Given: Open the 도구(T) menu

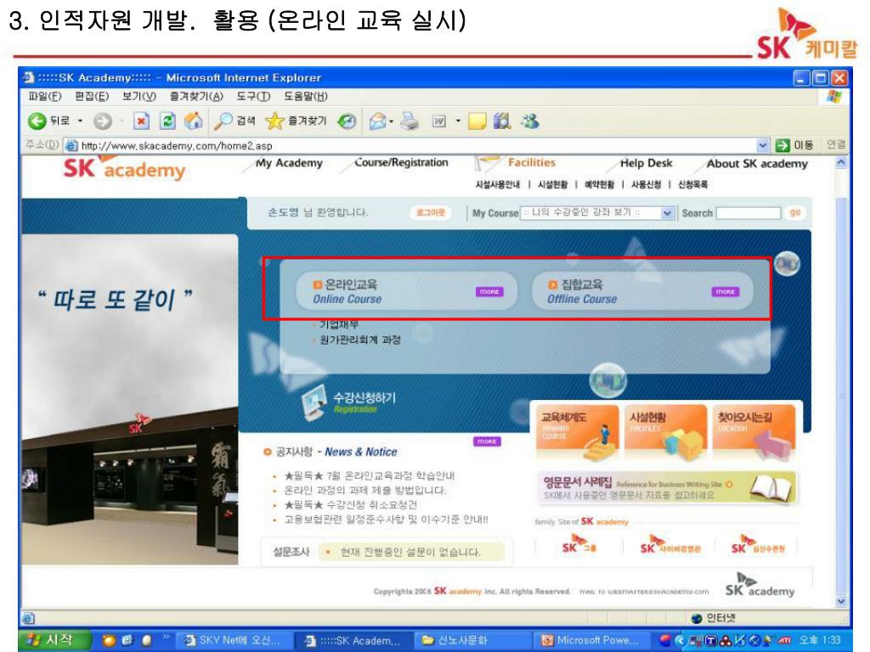Looking at the screenshot, I should point(253,97).
